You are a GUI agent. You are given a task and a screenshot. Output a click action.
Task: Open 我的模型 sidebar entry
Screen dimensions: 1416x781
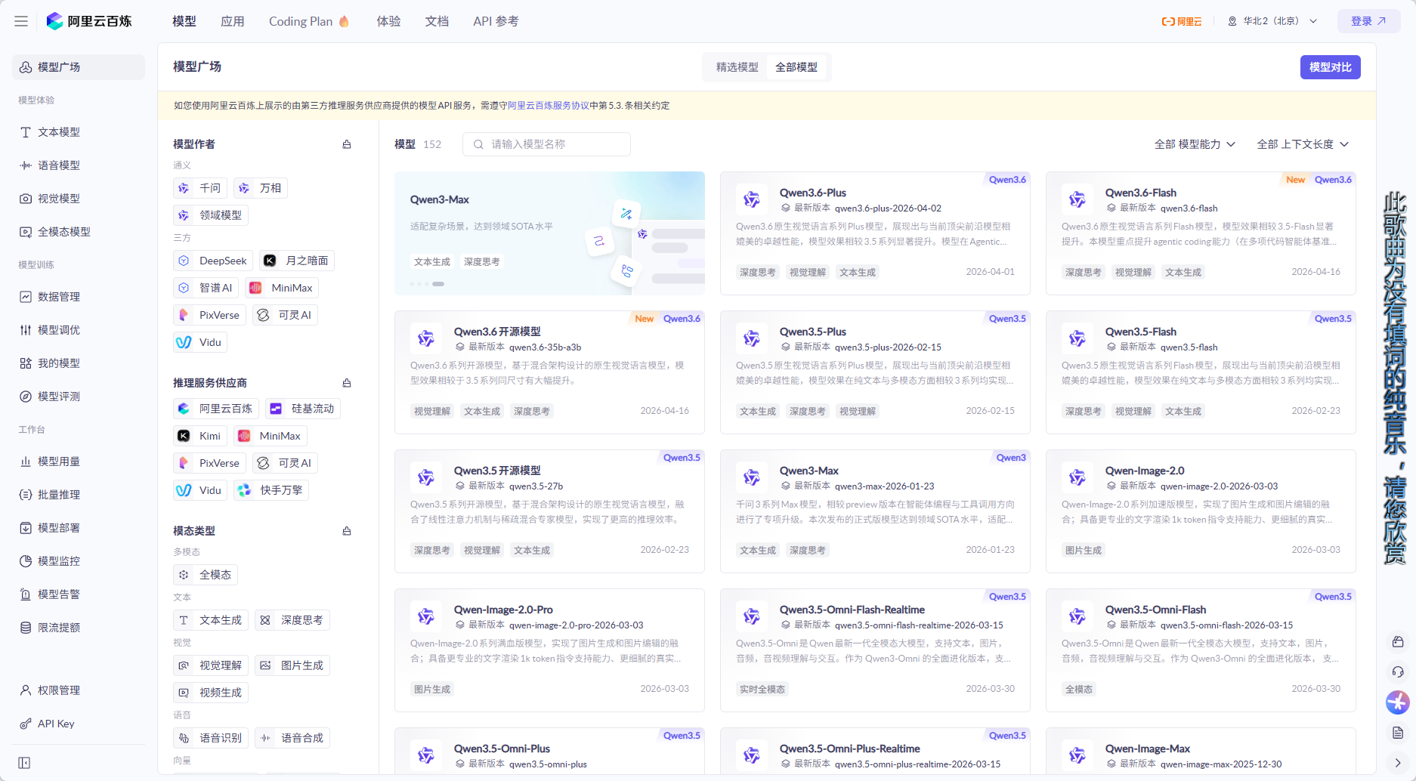coord(79,363)
